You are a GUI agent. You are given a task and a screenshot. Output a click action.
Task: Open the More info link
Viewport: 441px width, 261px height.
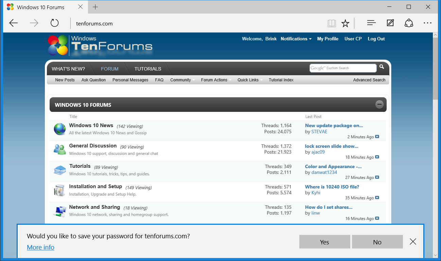(40, 247)
